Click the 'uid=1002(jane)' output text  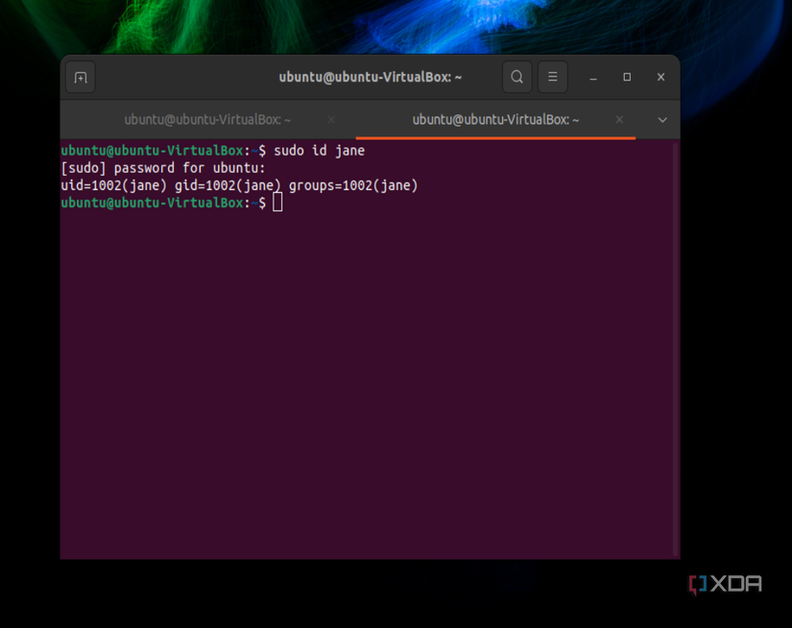113,185
